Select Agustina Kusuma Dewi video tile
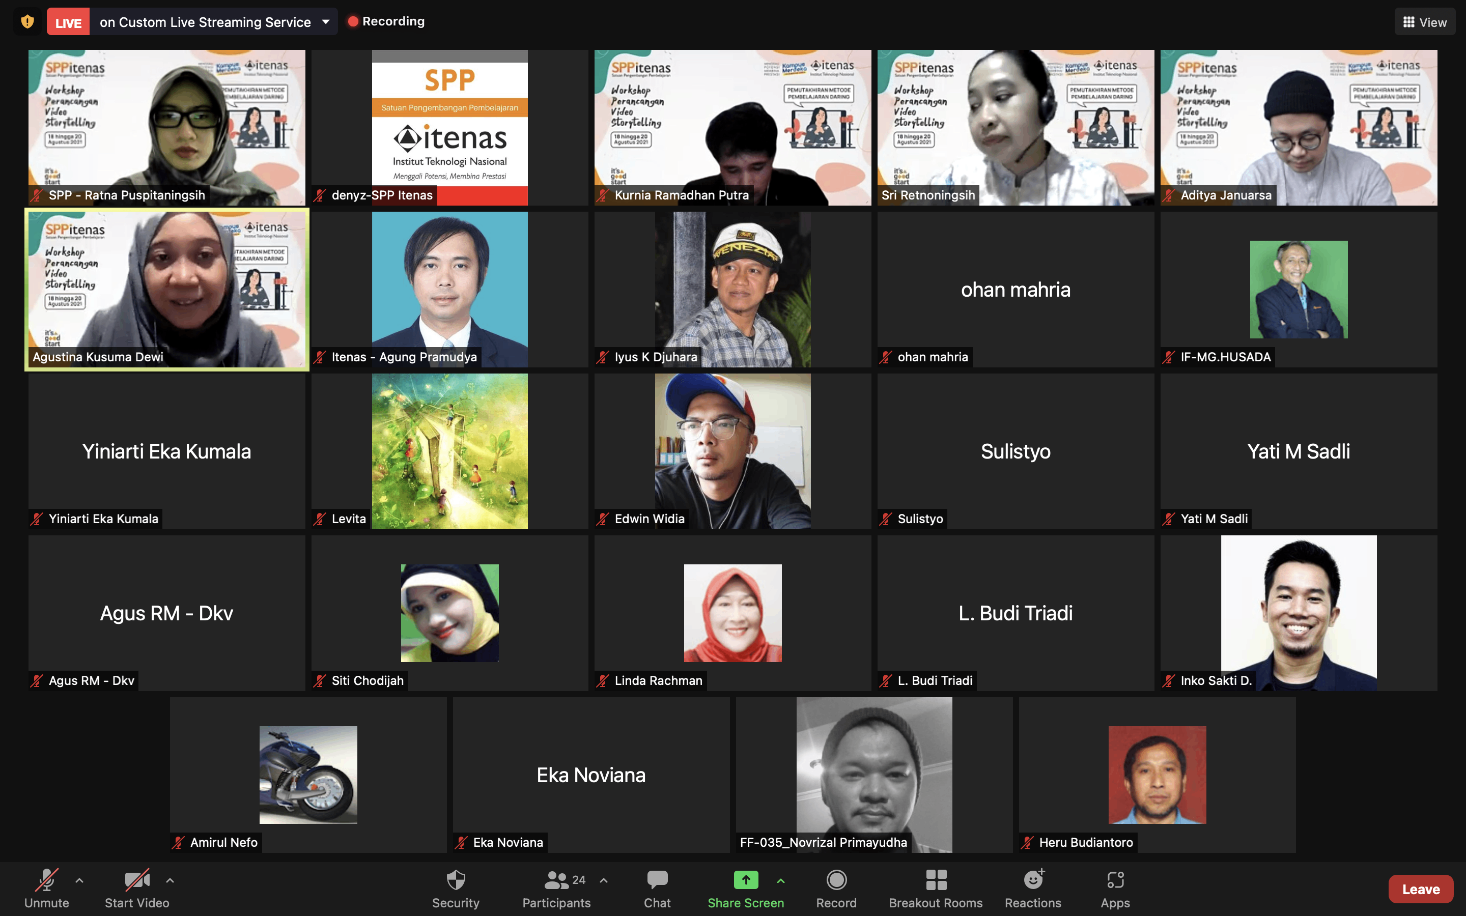 [166, 289]
